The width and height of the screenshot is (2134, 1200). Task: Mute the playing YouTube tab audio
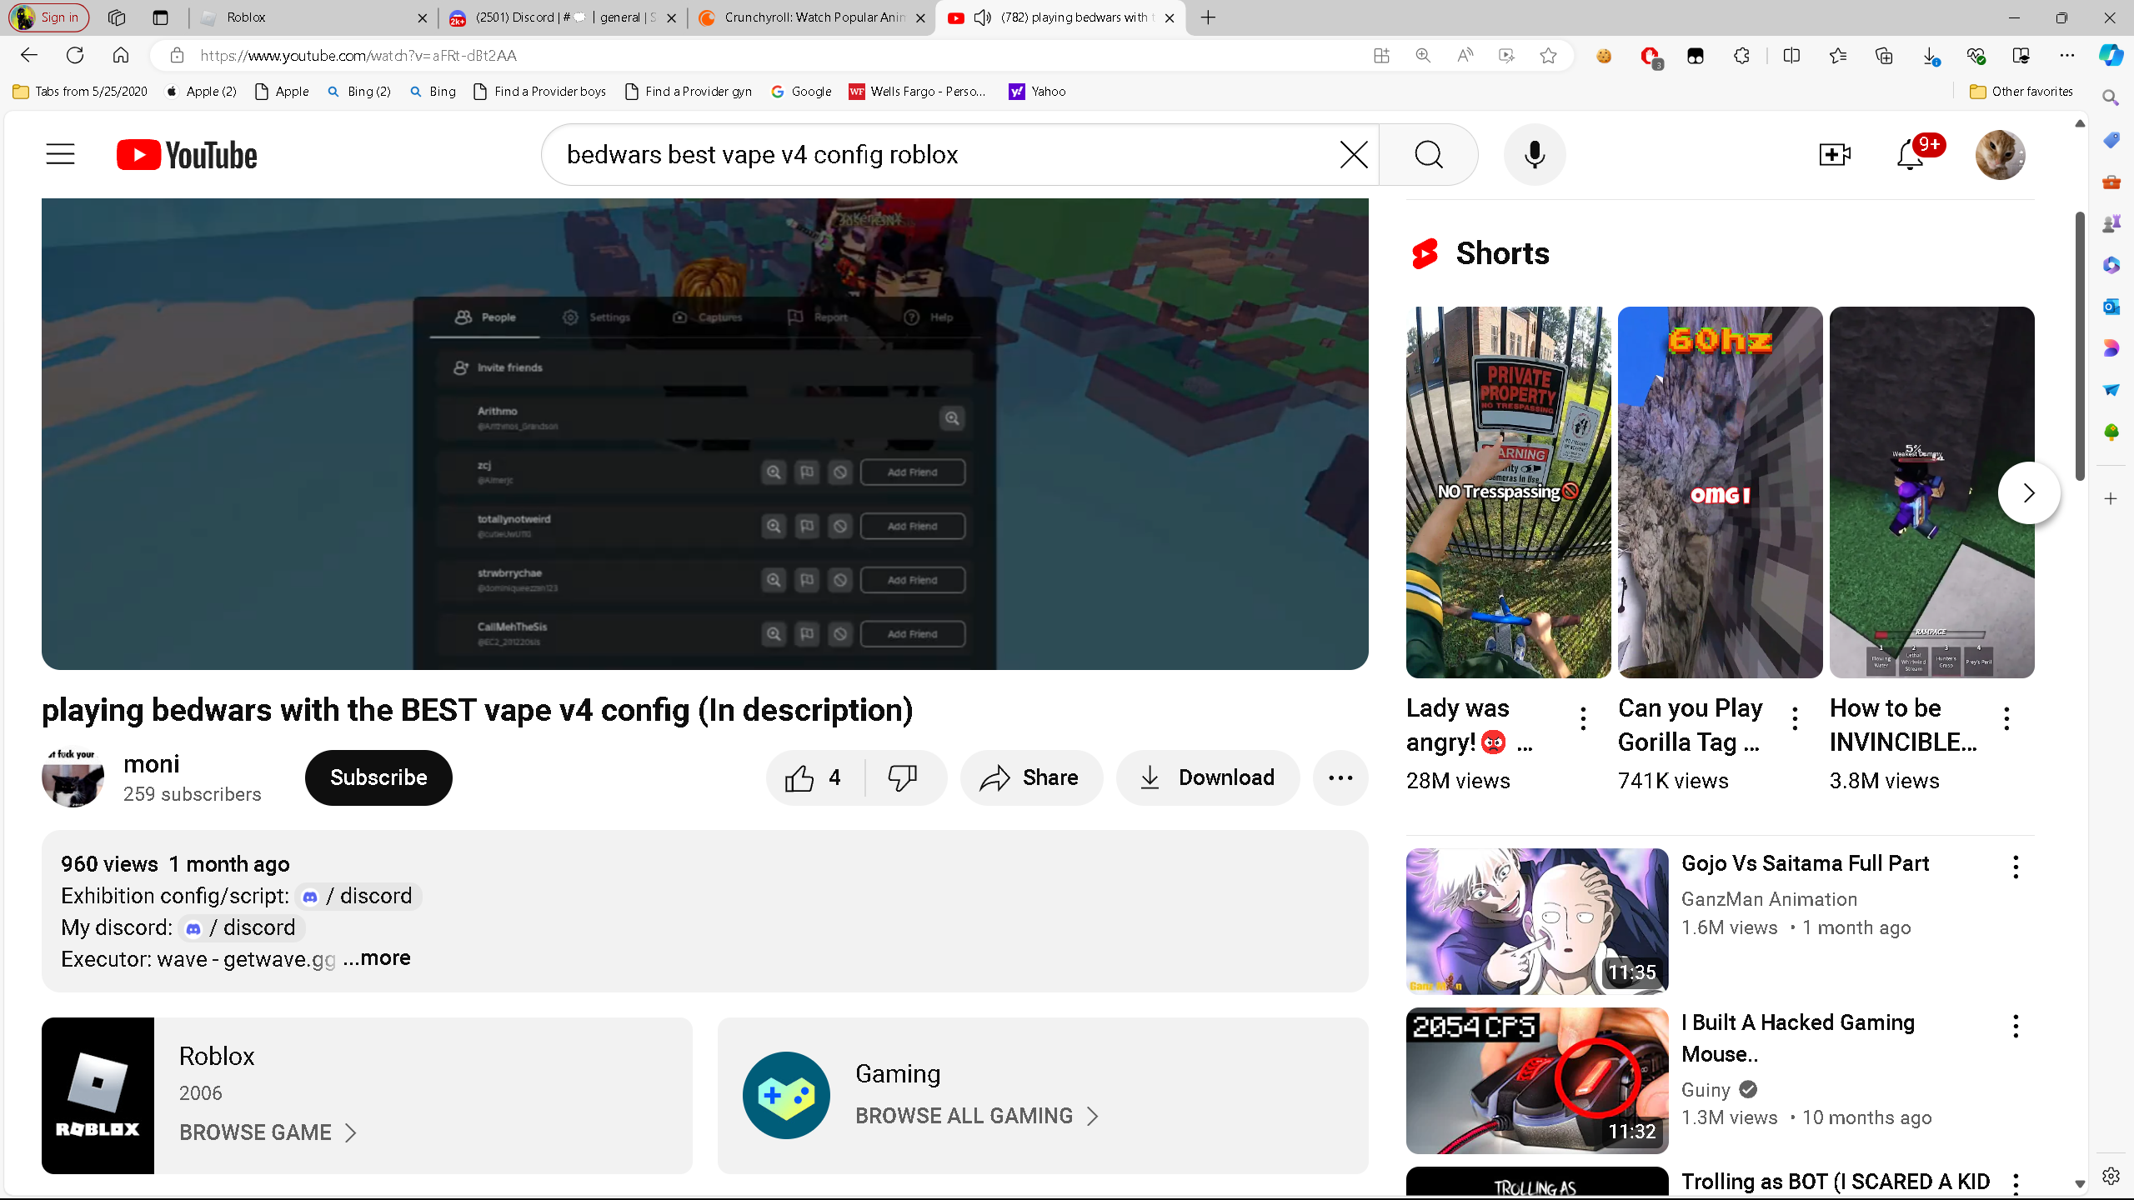pos(982,17)
